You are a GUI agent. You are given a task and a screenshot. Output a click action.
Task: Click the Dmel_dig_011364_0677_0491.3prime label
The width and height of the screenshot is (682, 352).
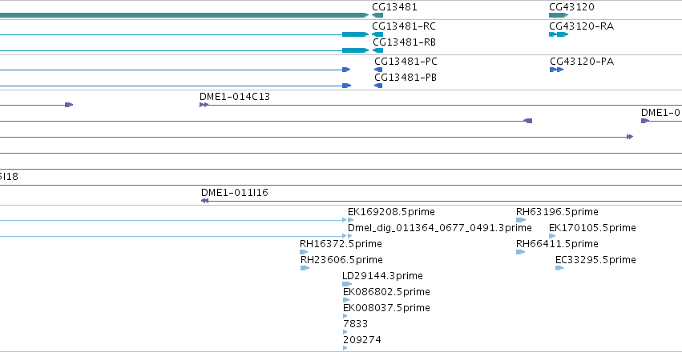click(440, 228)
